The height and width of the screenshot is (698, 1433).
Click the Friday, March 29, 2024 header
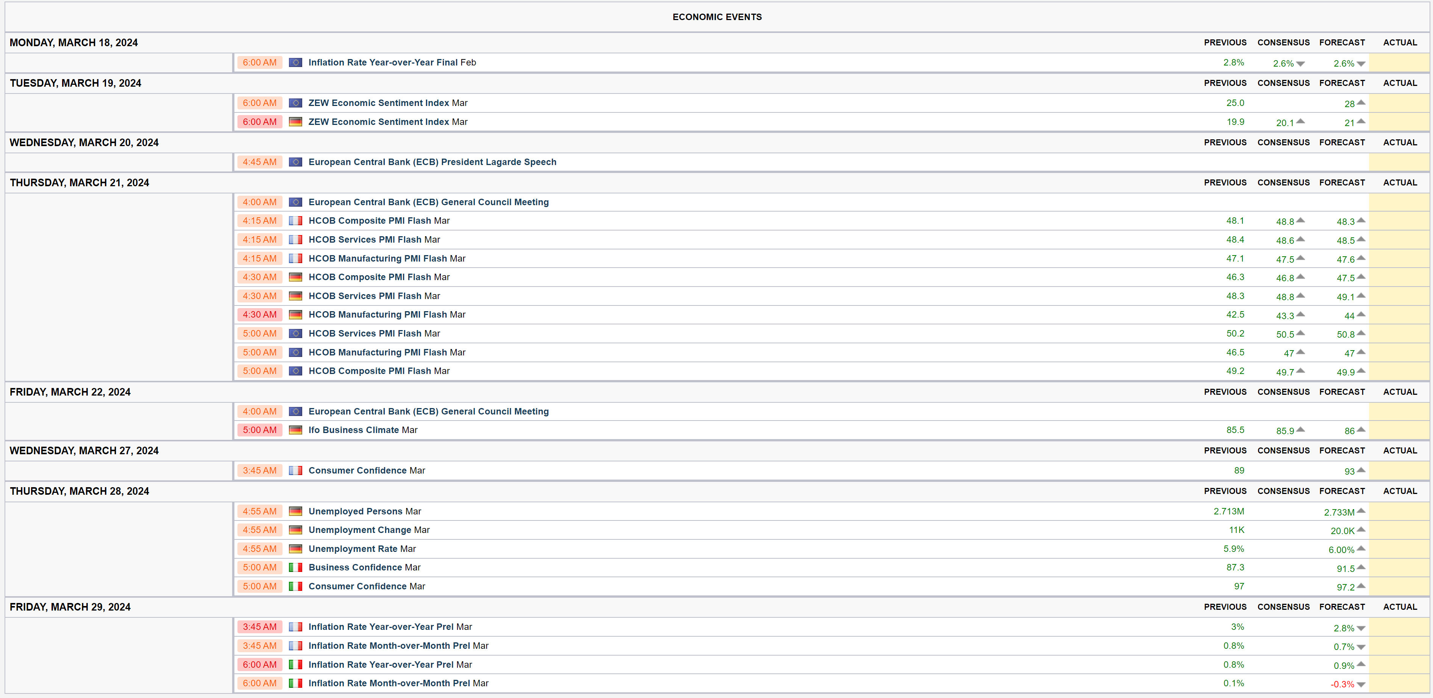(70, 607)
